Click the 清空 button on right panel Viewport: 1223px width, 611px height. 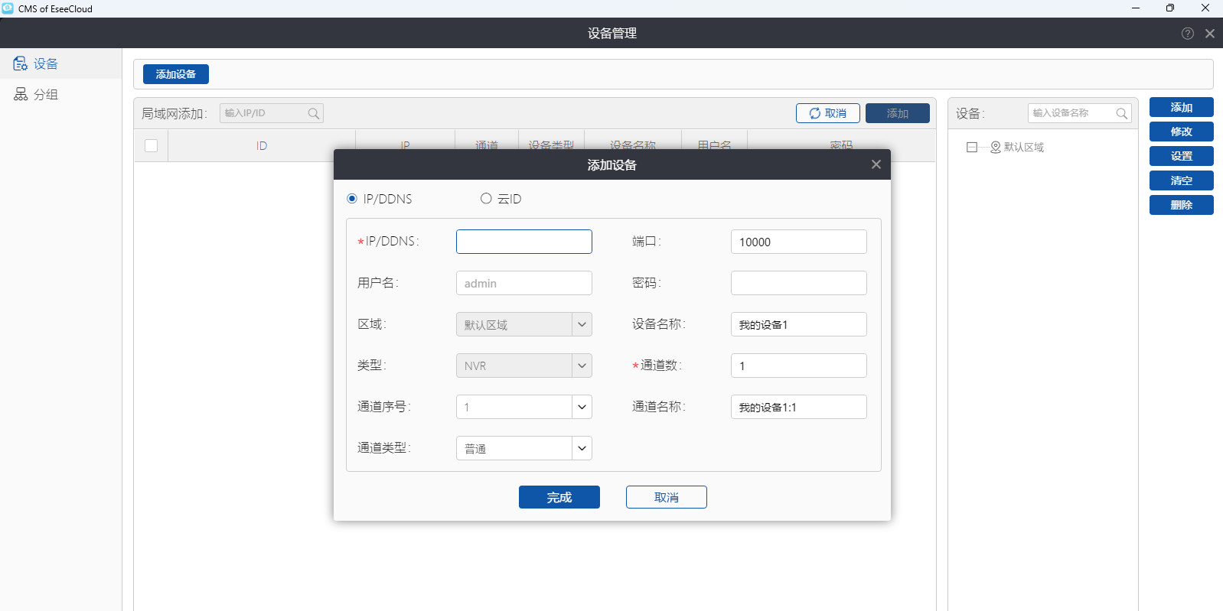point(1181,180)
